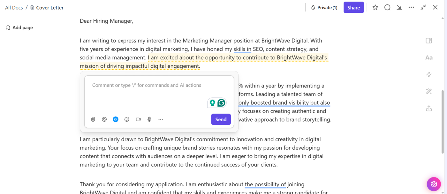Screen dimensions: 447x194
Task: Click the download arrow icon in header
Action: 399,7
